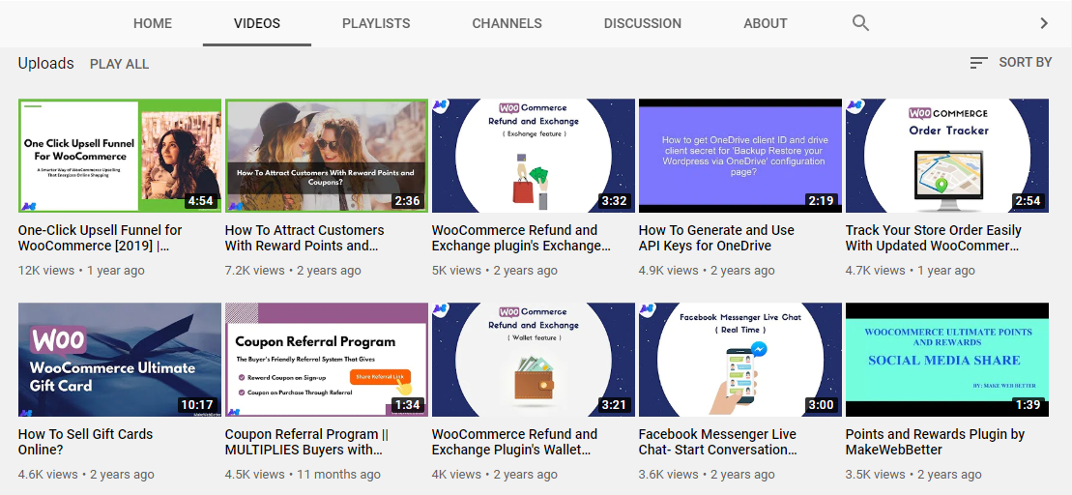Click '3.6K views • 2 years ago' text
The height and width of the screenshot is (495, 1072).
click(707, 475)
